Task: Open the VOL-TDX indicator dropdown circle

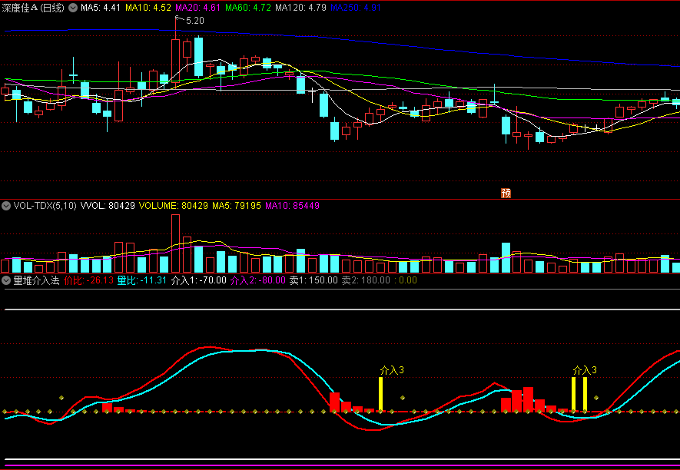Action: point(6,206)
